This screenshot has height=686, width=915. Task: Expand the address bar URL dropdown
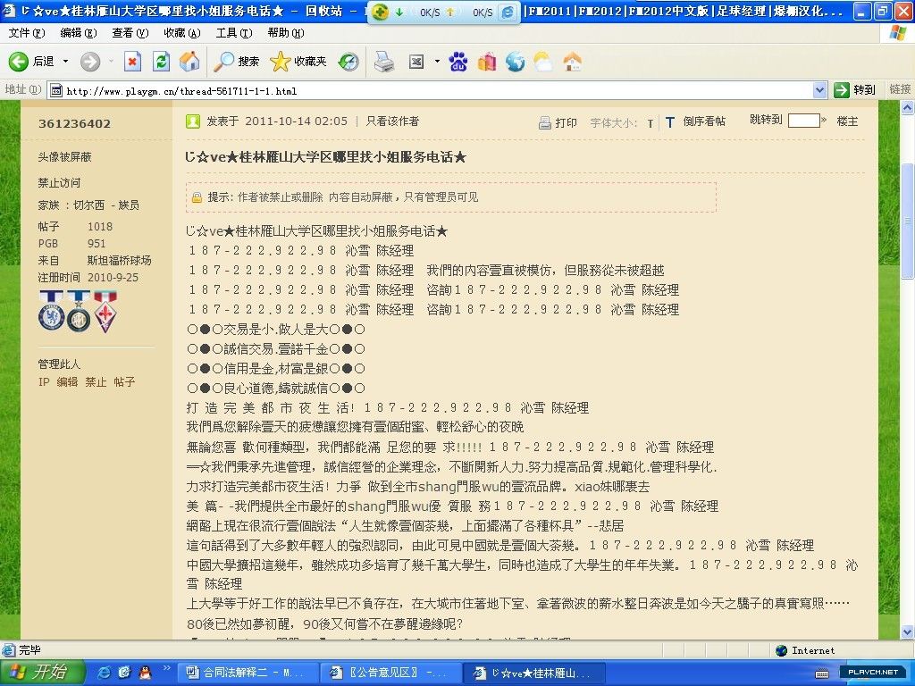[819, 90]
